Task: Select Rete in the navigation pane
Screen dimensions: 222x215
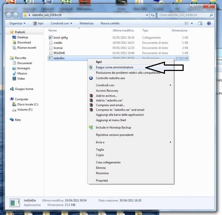Action: (x=18, y=120)
